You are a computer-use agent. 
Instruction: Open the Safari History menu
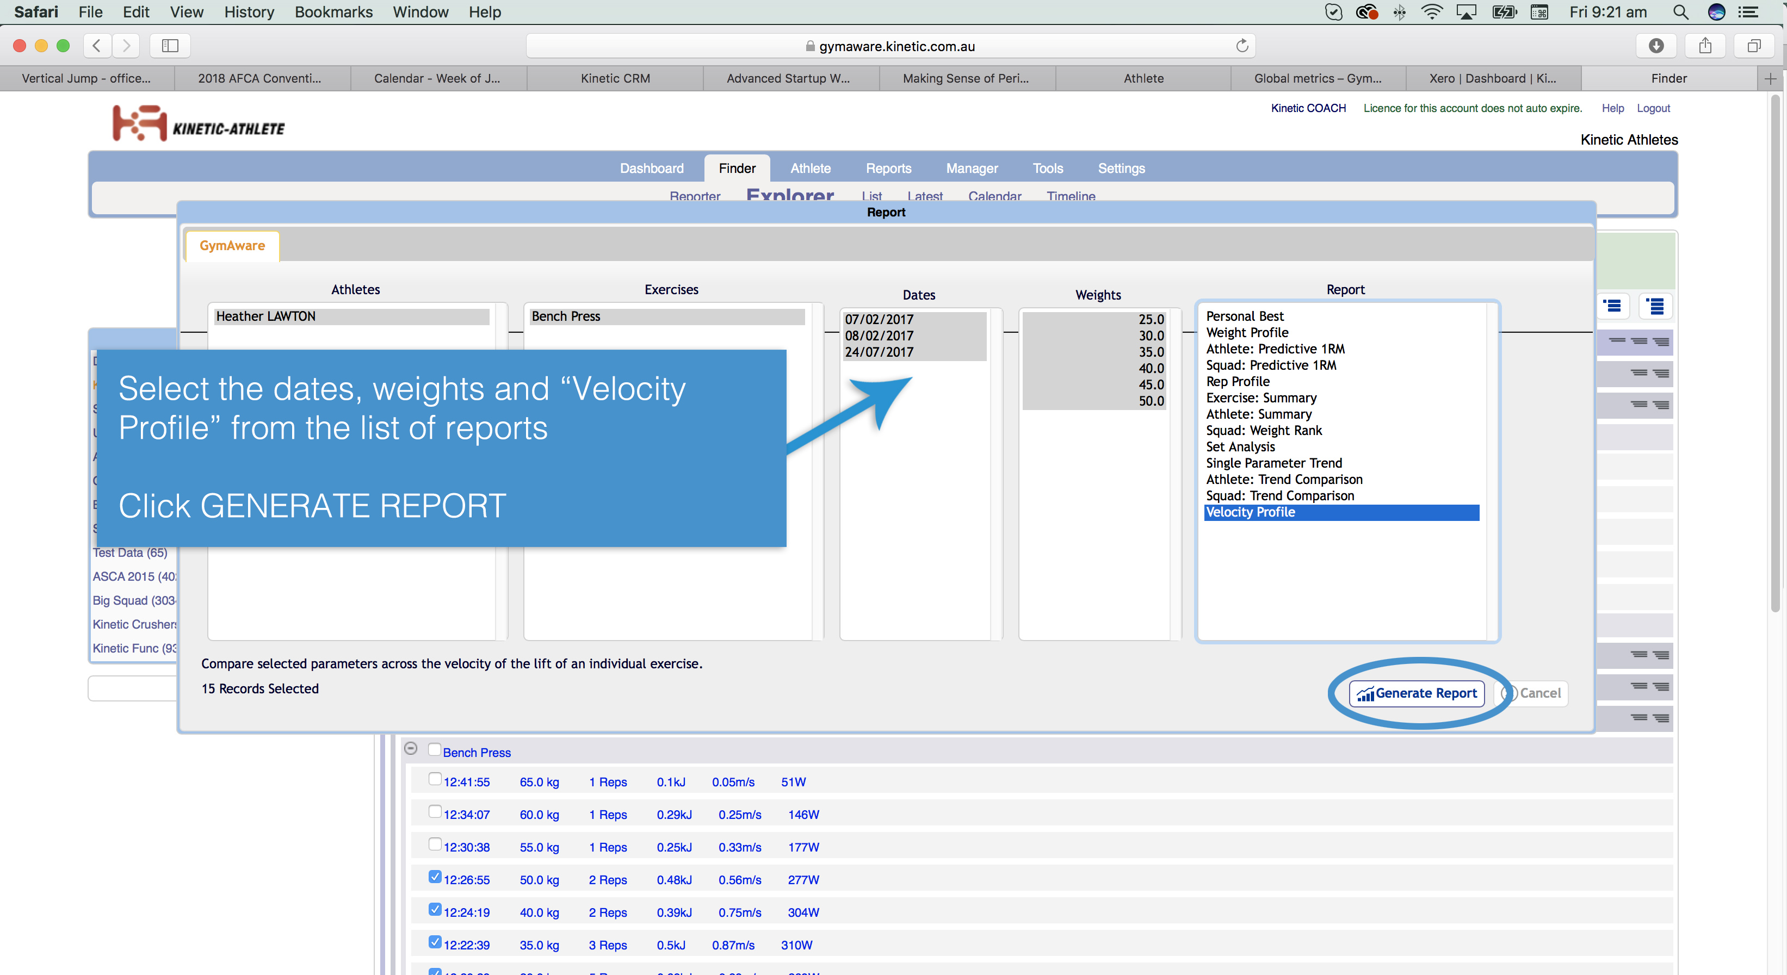click(x=249, y=12)
